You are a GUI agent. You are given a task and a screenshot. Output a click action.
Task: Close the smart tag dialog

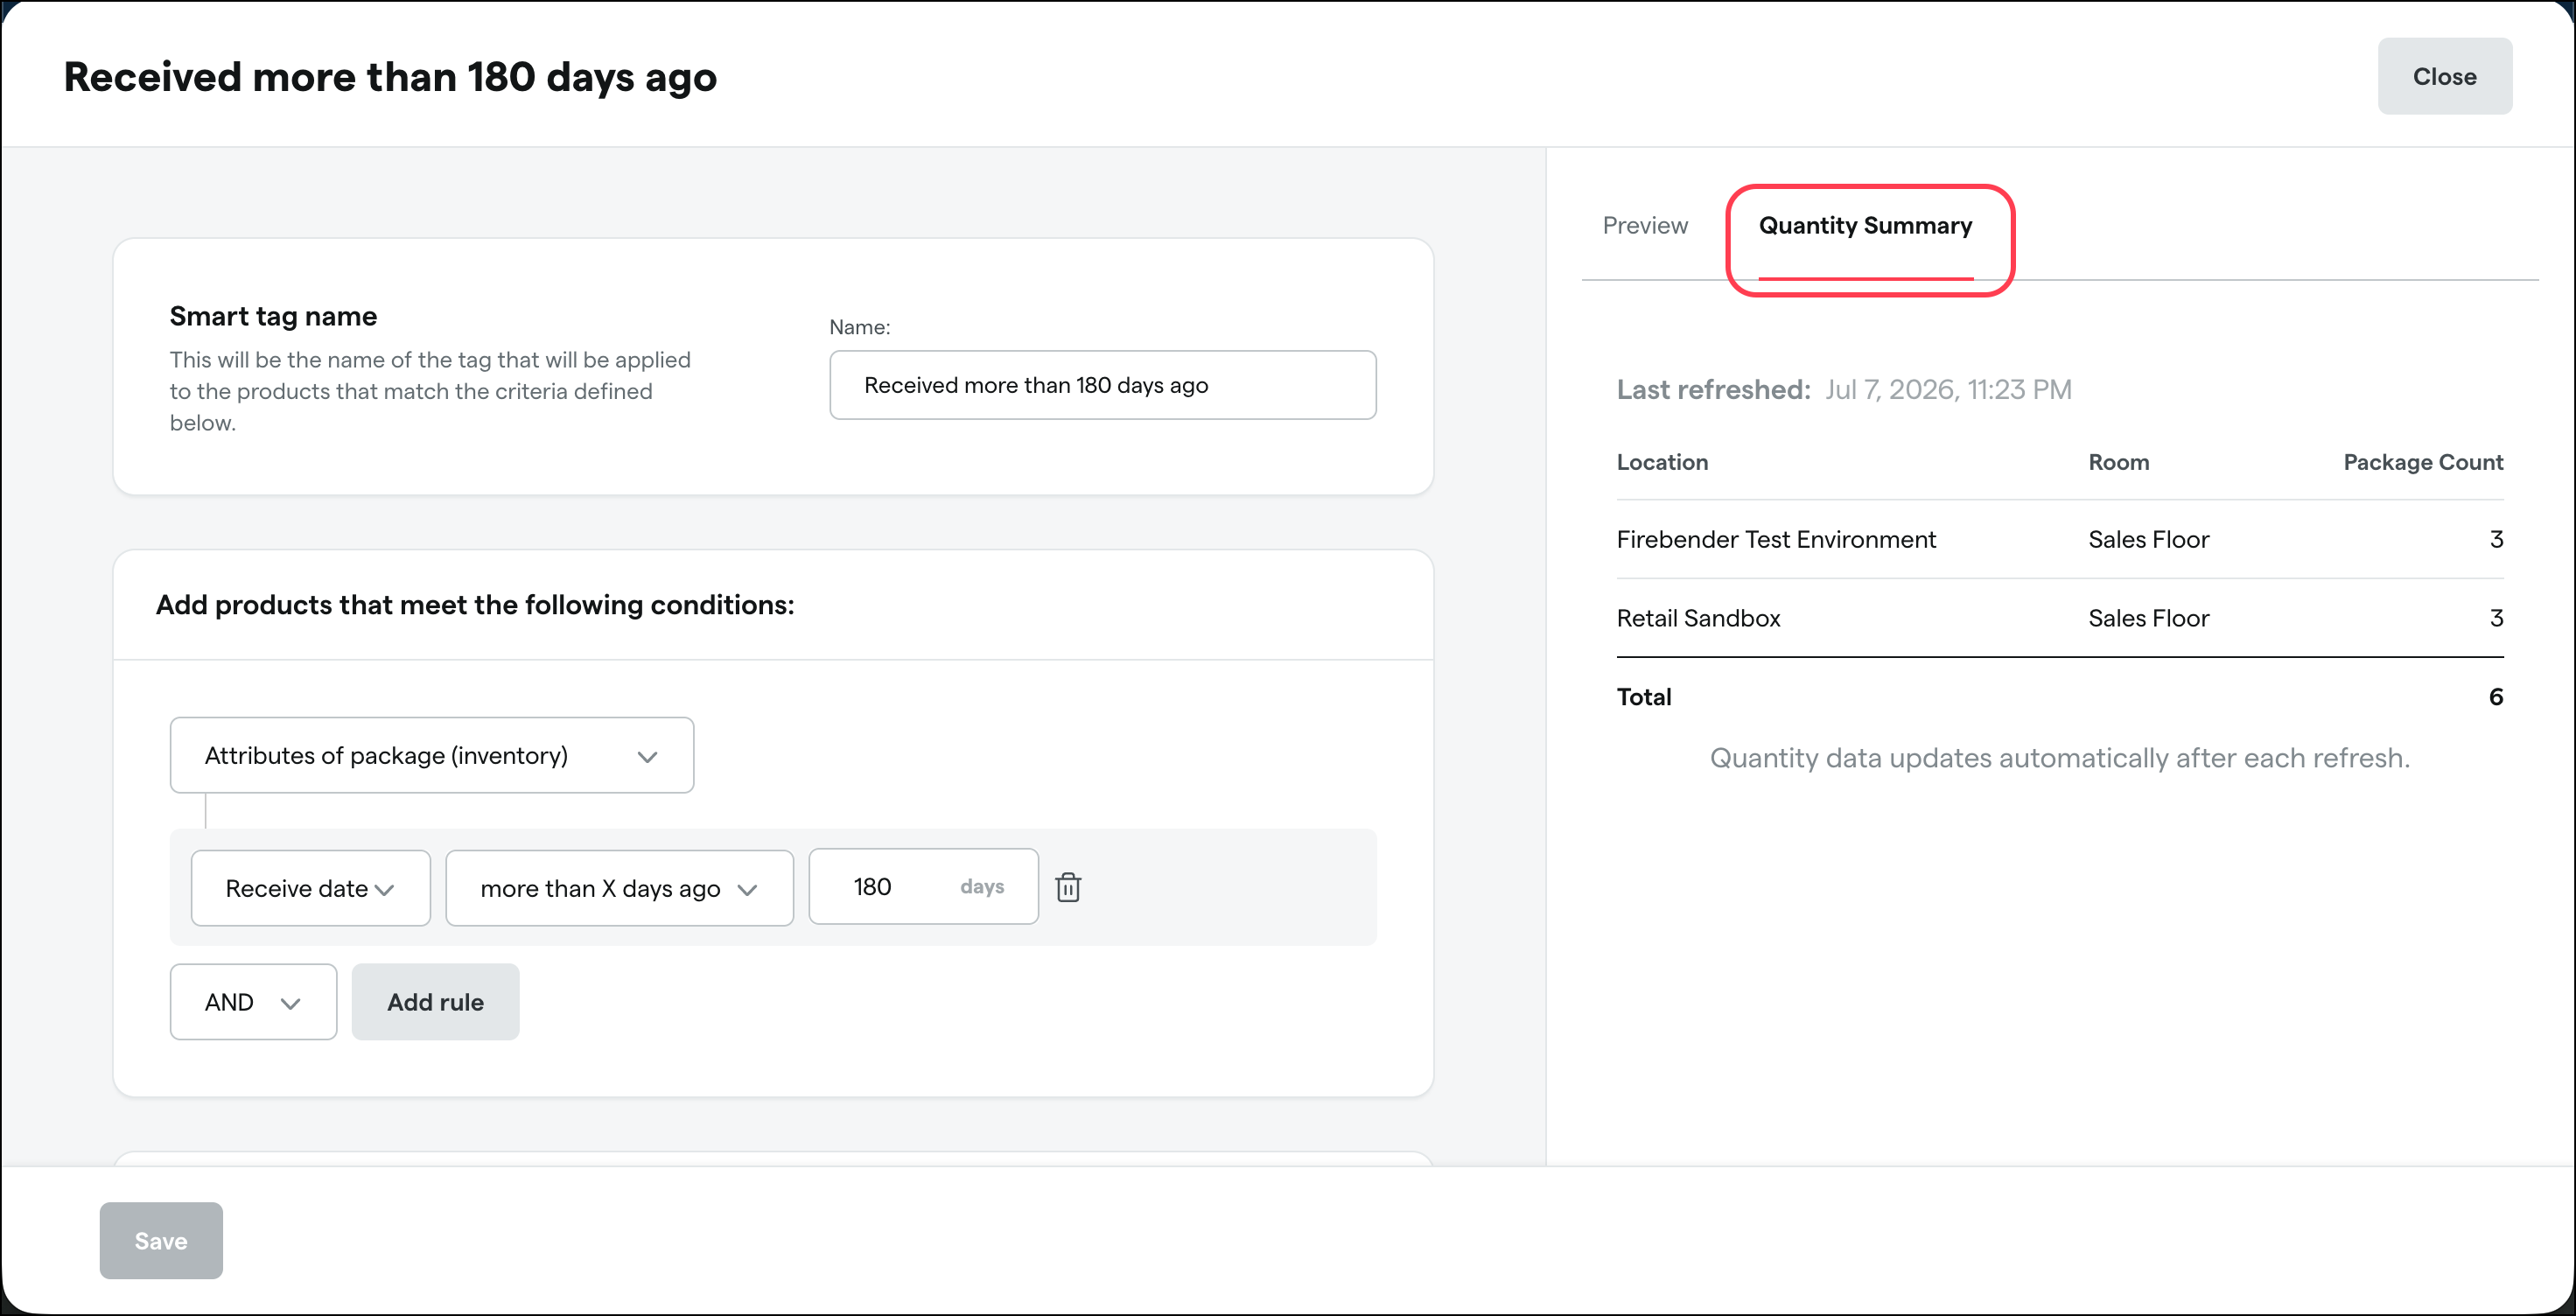(2444, 76)
